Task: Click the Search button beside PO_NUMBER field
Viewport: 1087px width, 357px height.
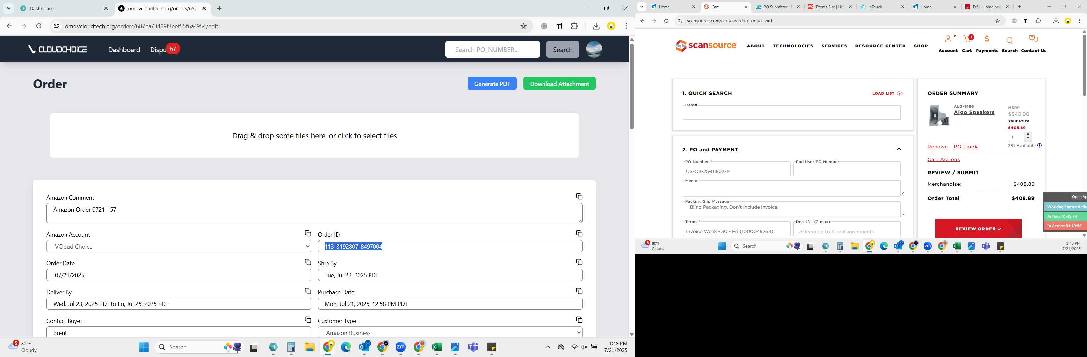Action: (x=562, y=49)
